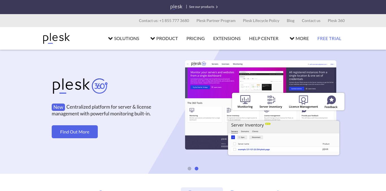Toggle checkbox for example.121-121-22-254.plesk.page row

(235, 150)
